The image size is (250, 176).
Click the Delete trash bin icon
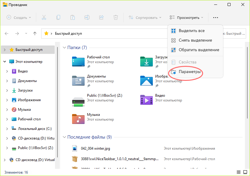(x=116, y=17)
